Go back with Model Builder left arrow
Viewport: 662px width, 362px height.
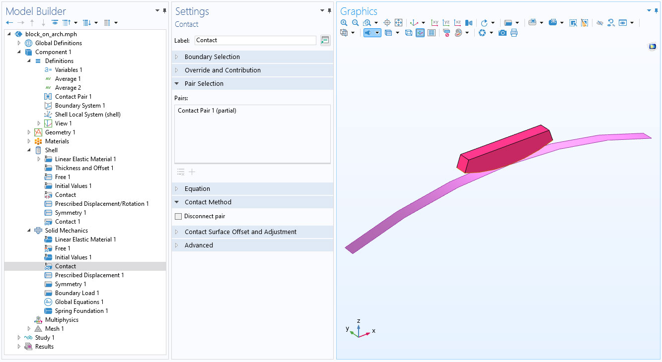point(9,23)
